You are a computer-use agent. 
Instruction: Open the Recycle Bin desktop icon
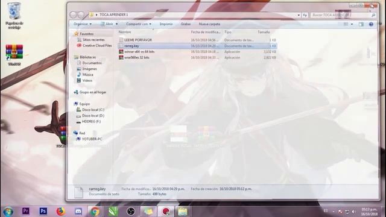14,15
